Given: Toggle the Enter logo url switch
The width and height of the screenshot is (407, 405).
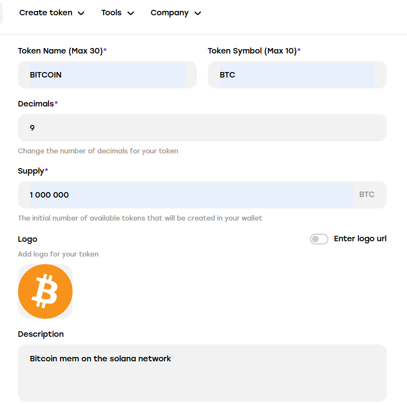Looking at the screenshot, I should click(319, 239).
